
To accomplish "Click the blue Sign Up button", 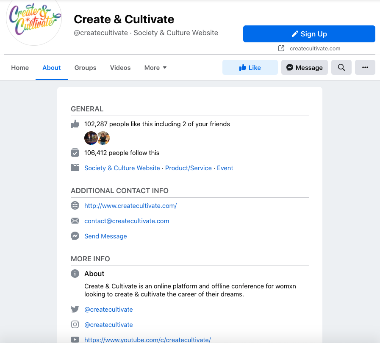I will pos(309,34).
